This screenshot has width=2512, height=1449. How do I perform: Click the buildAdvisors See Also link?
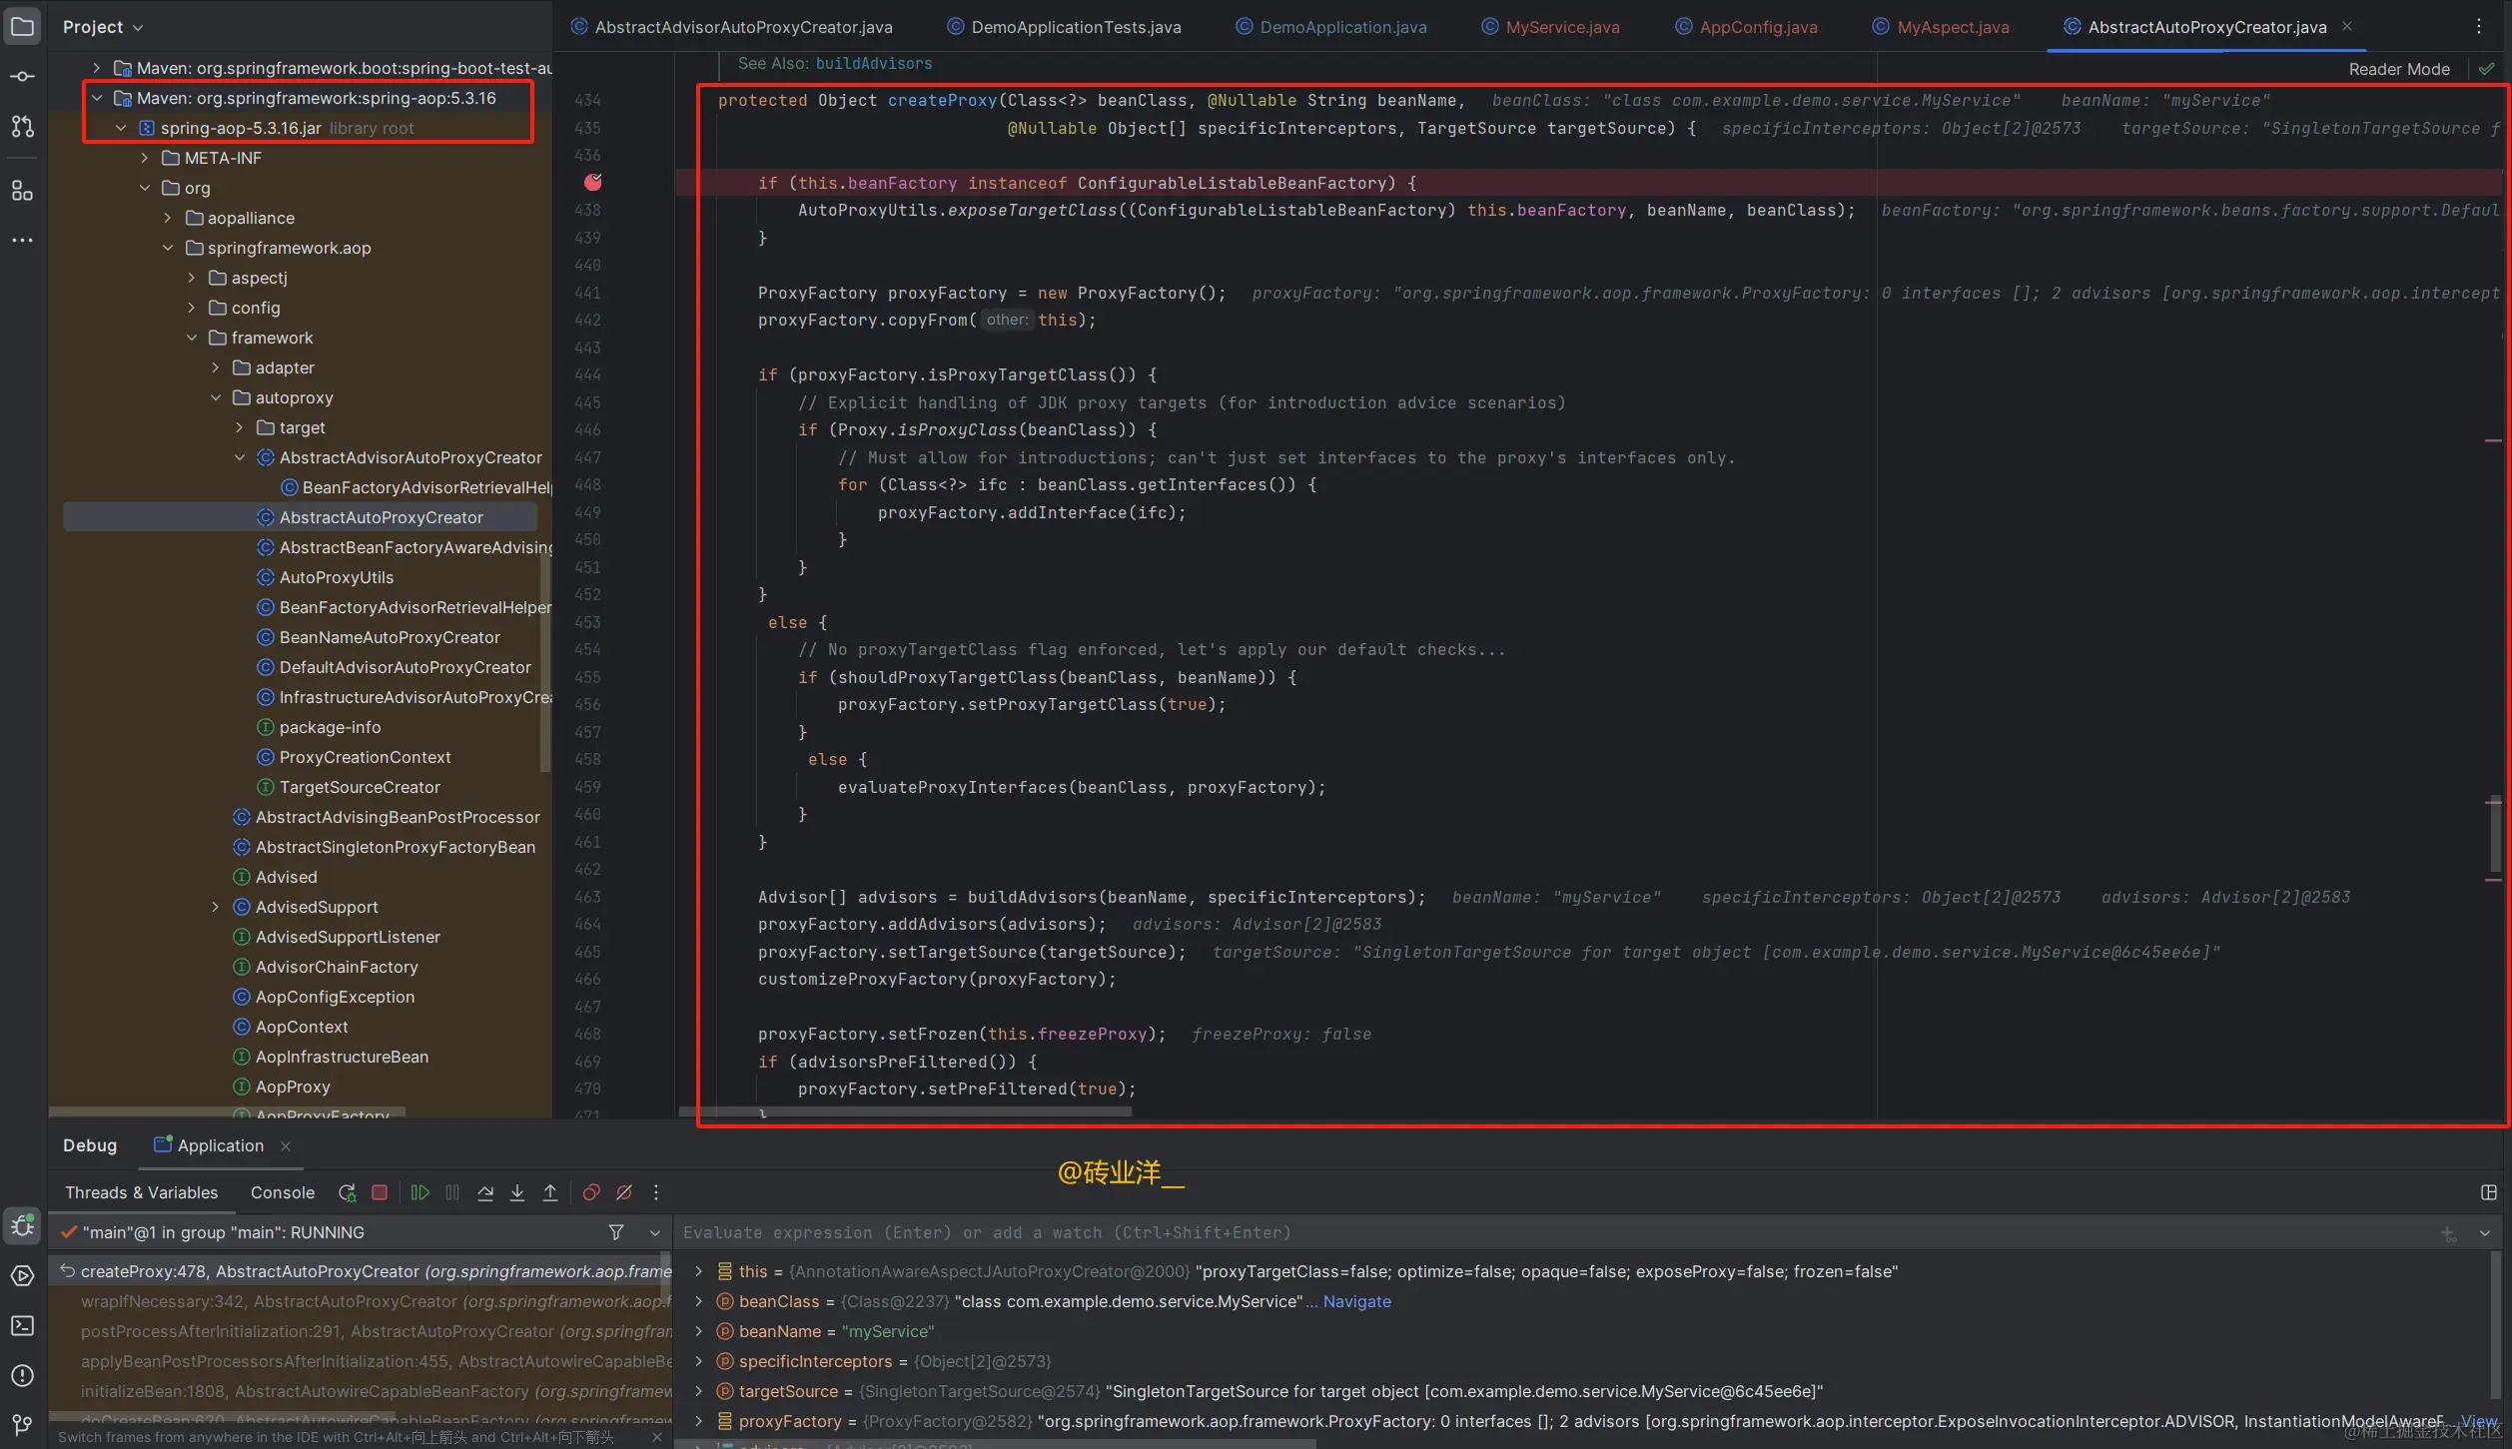click(874, 64)
